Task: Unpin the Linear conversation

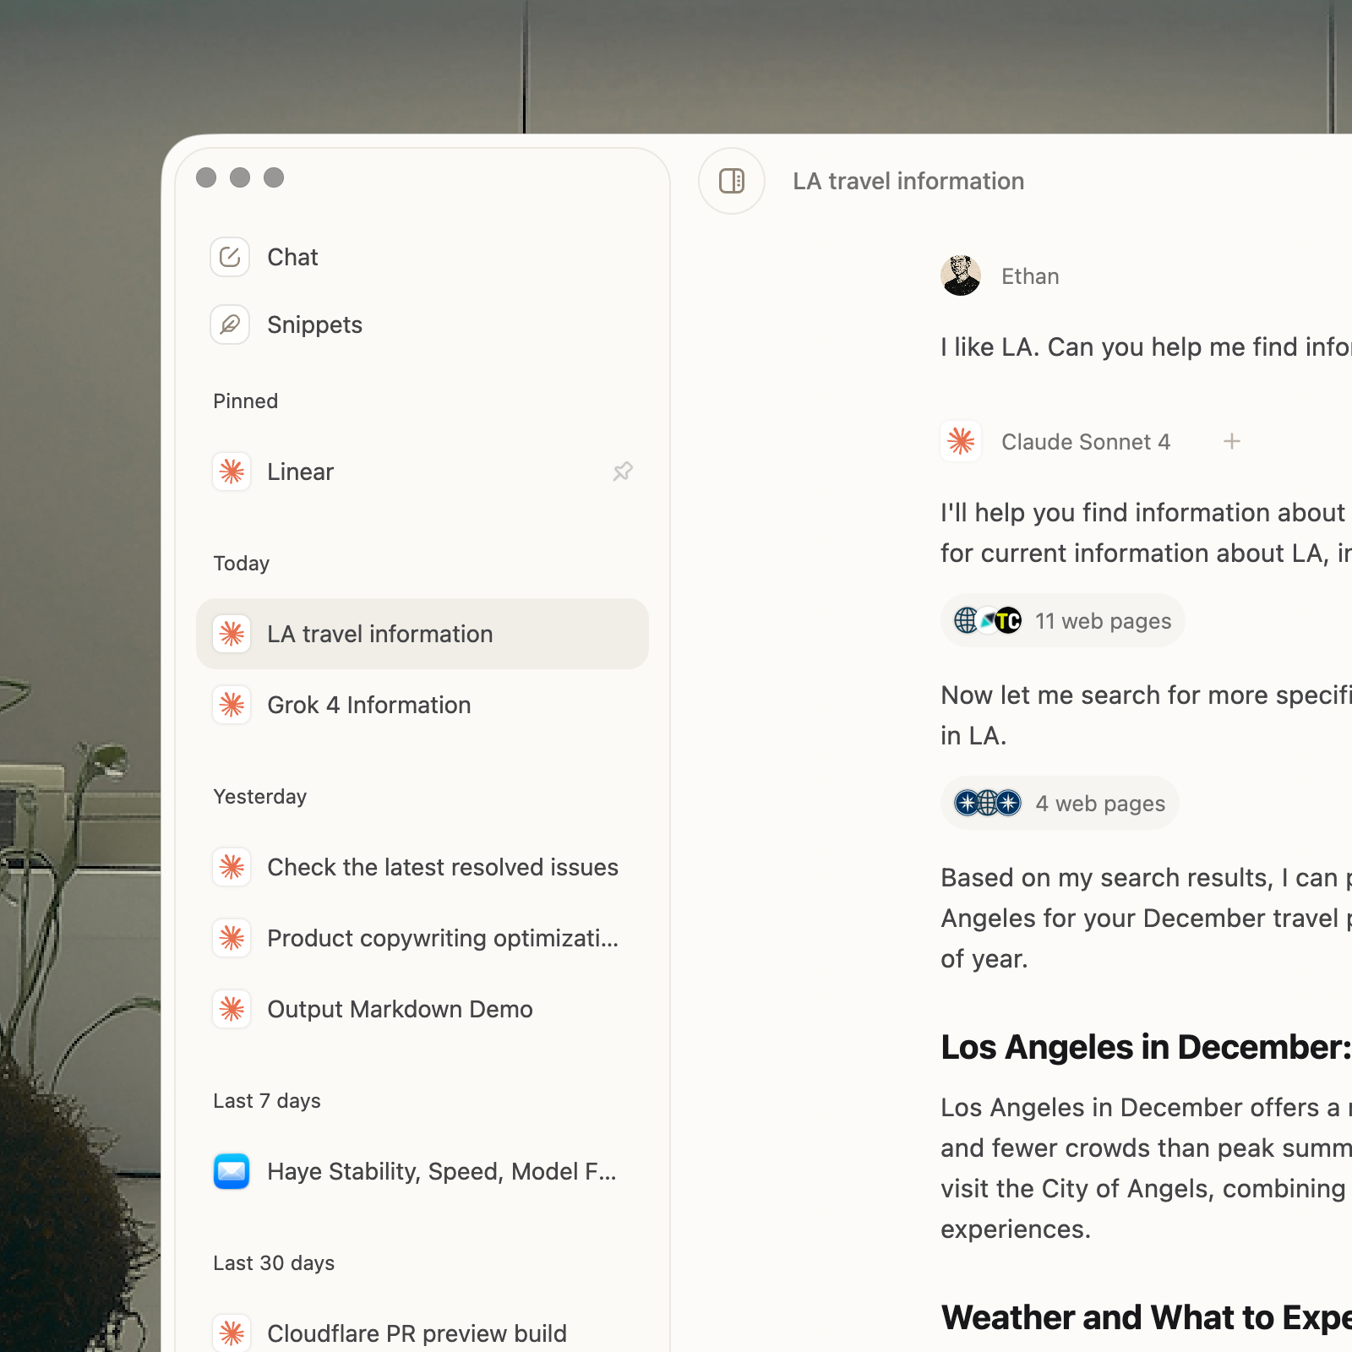Action: click(623, 472)
